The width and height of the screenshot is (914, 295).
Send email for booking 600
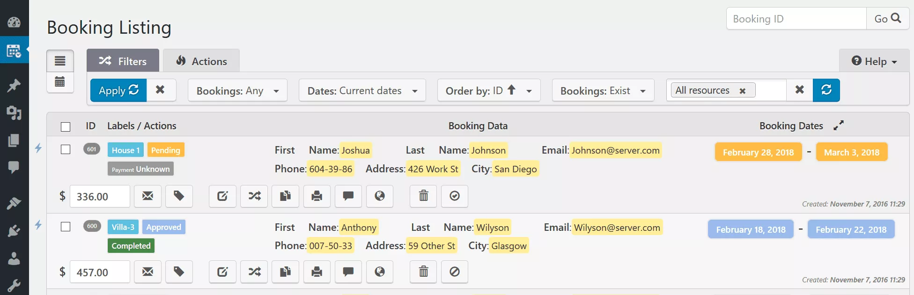point(147,272)
